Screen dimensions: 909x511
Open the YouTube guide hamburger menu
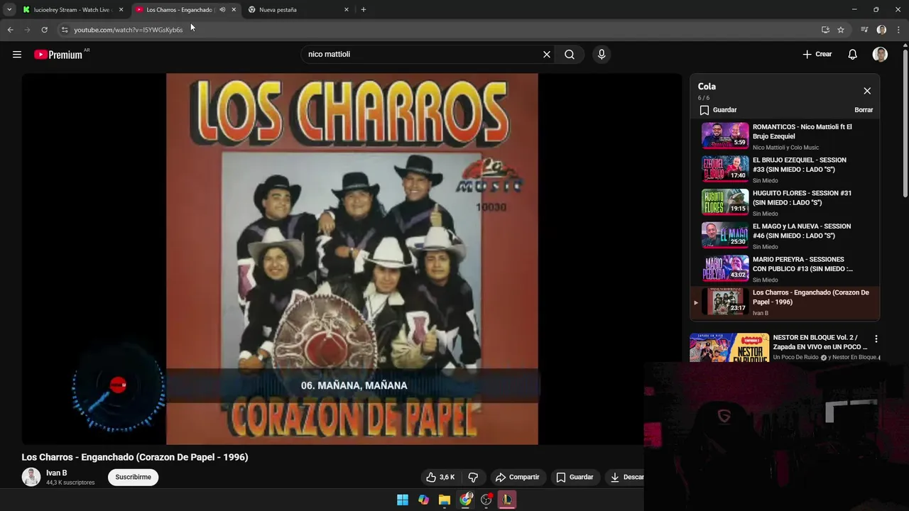click(x=17, y=55)
